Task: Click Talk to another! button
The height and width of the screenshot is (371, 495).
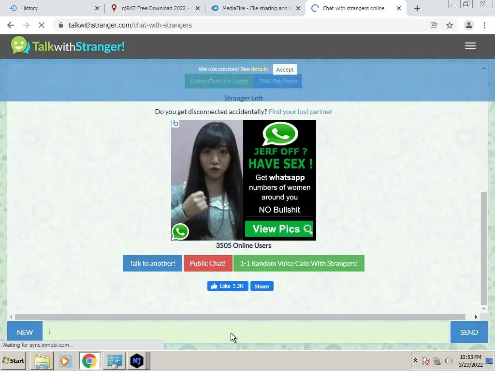Action: click(152, 263)
